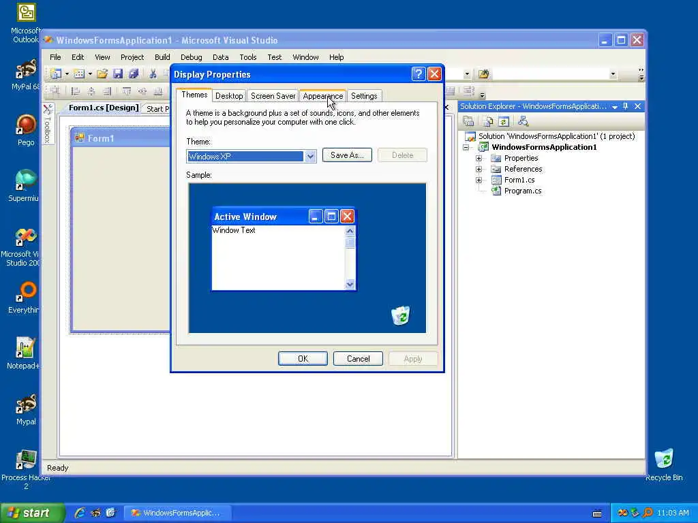Open the New Project button dropdown arrow

tap(67, 74)
